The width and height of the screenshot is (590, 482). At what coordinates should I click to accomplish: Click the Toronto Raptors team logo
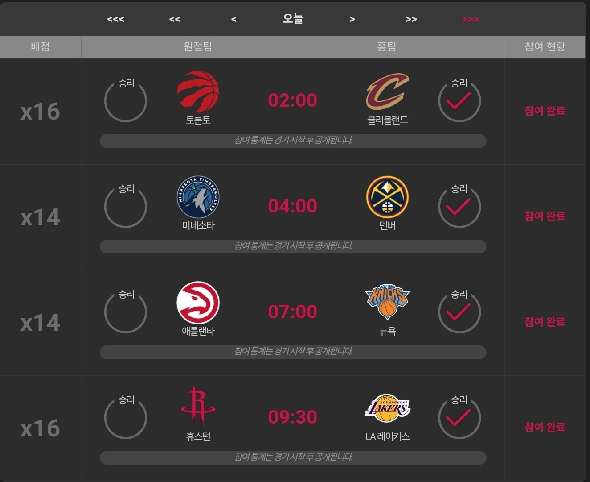(x=198, y=91)
